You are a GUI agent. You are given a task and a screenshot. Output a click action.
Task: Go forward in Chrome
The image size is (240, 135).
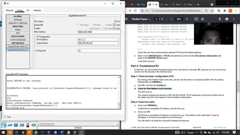point(129,11)
